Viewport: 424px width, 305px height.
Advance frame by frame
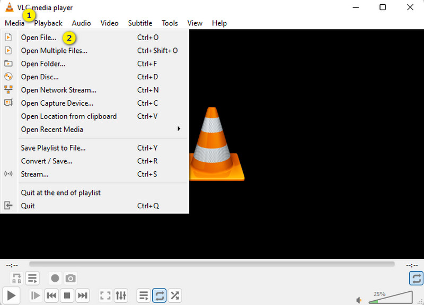click(35, 295)
